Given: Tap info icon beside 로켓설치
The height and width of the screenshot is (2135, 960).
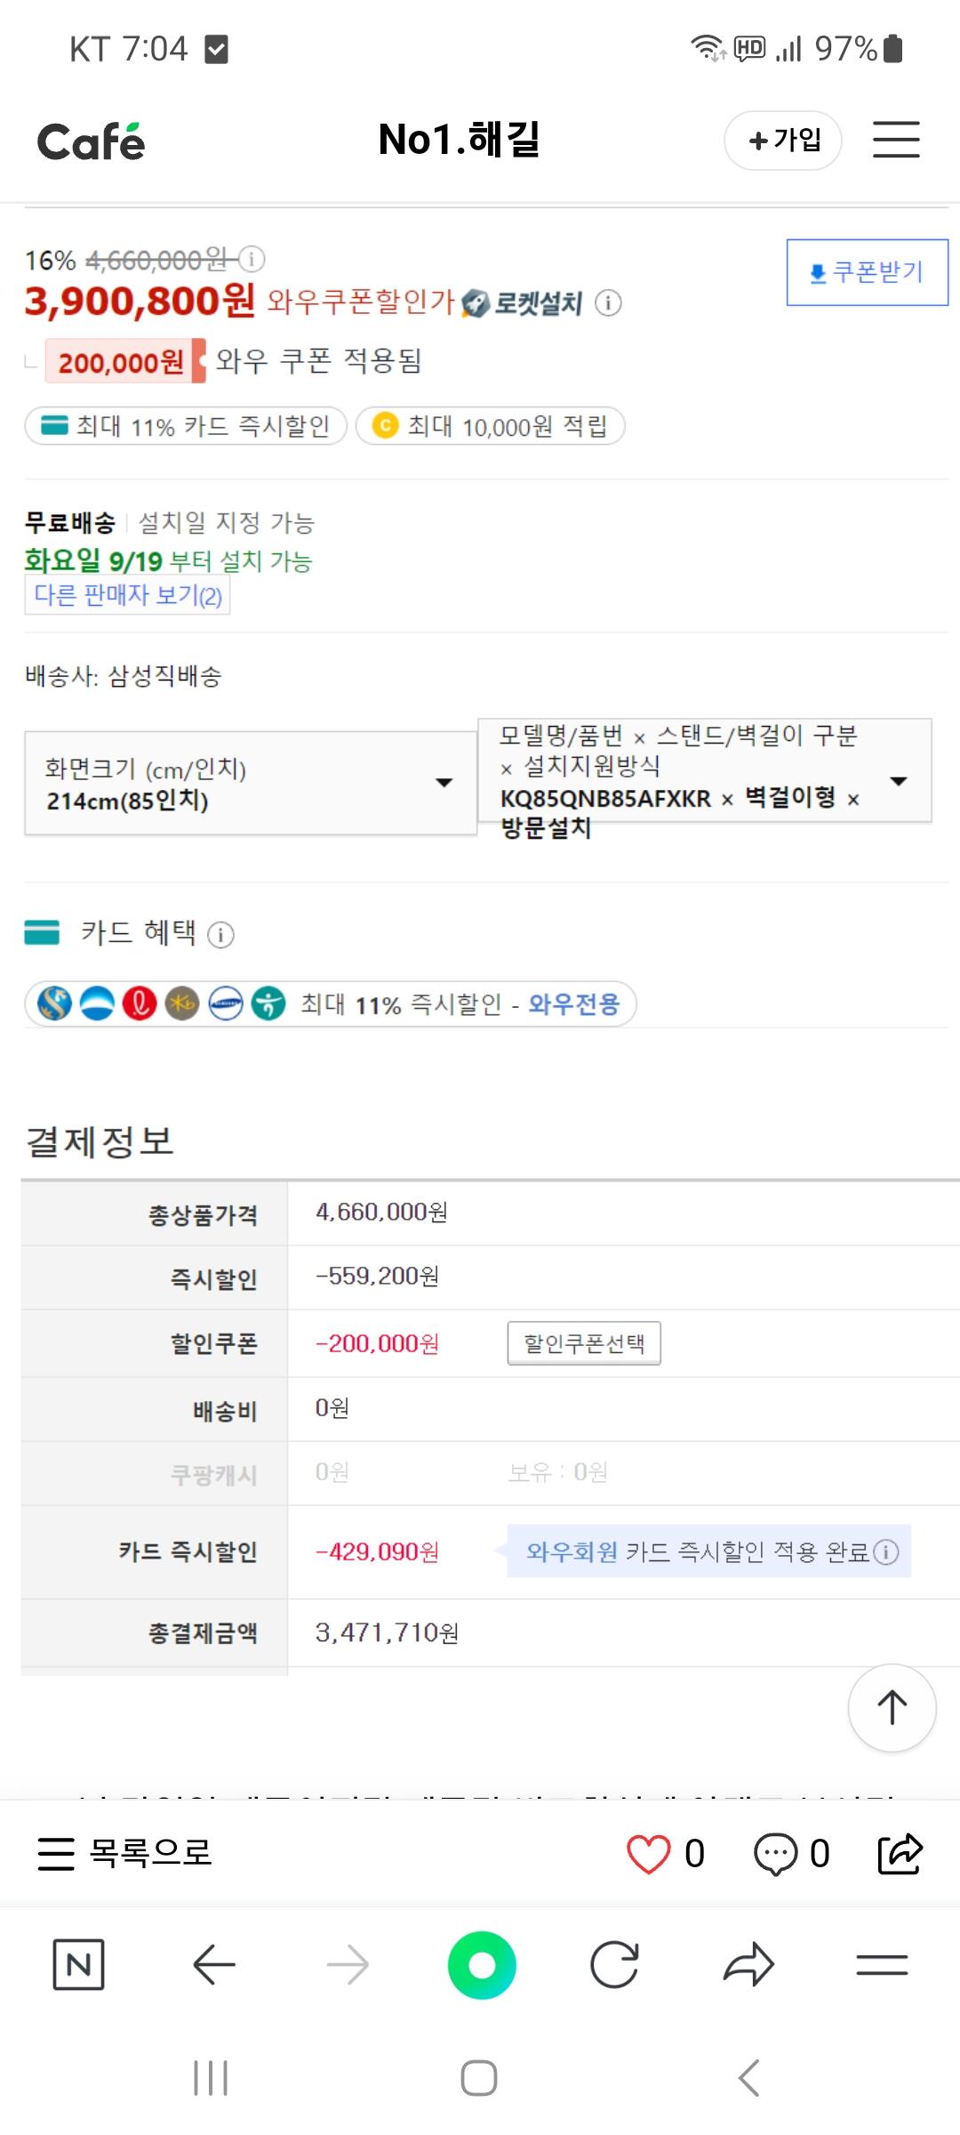Looking at the screenshot, I should click(x=608, y=303).
